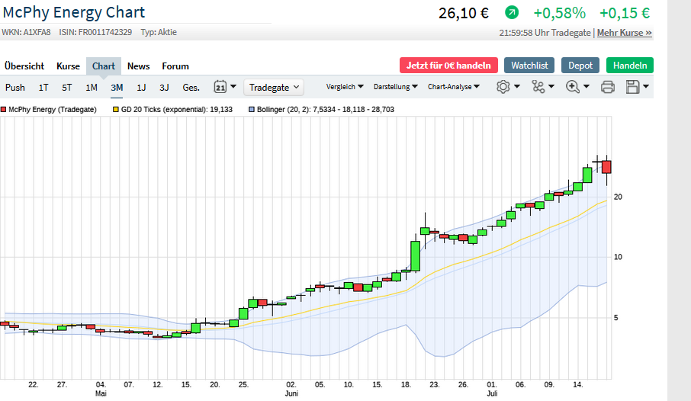The width and height of the screenshot is (691, 401).
Task: Click the 02. Juni date axis label
Action: coord(291,389)
